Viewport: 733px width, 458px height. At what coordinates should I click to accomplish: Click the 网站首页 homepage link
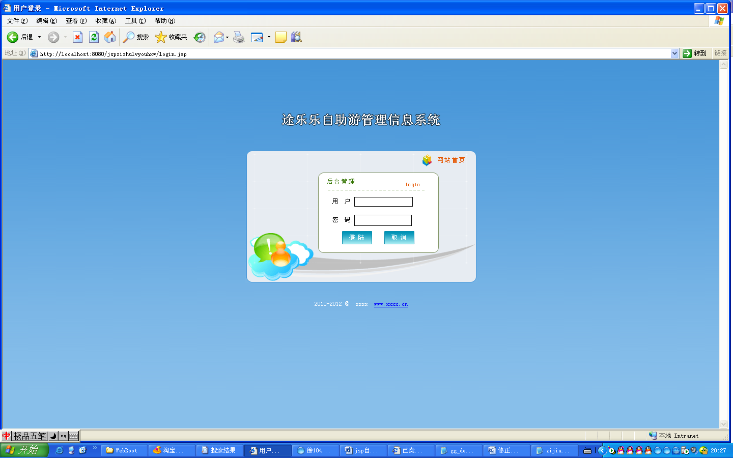(x=450, y=160)
